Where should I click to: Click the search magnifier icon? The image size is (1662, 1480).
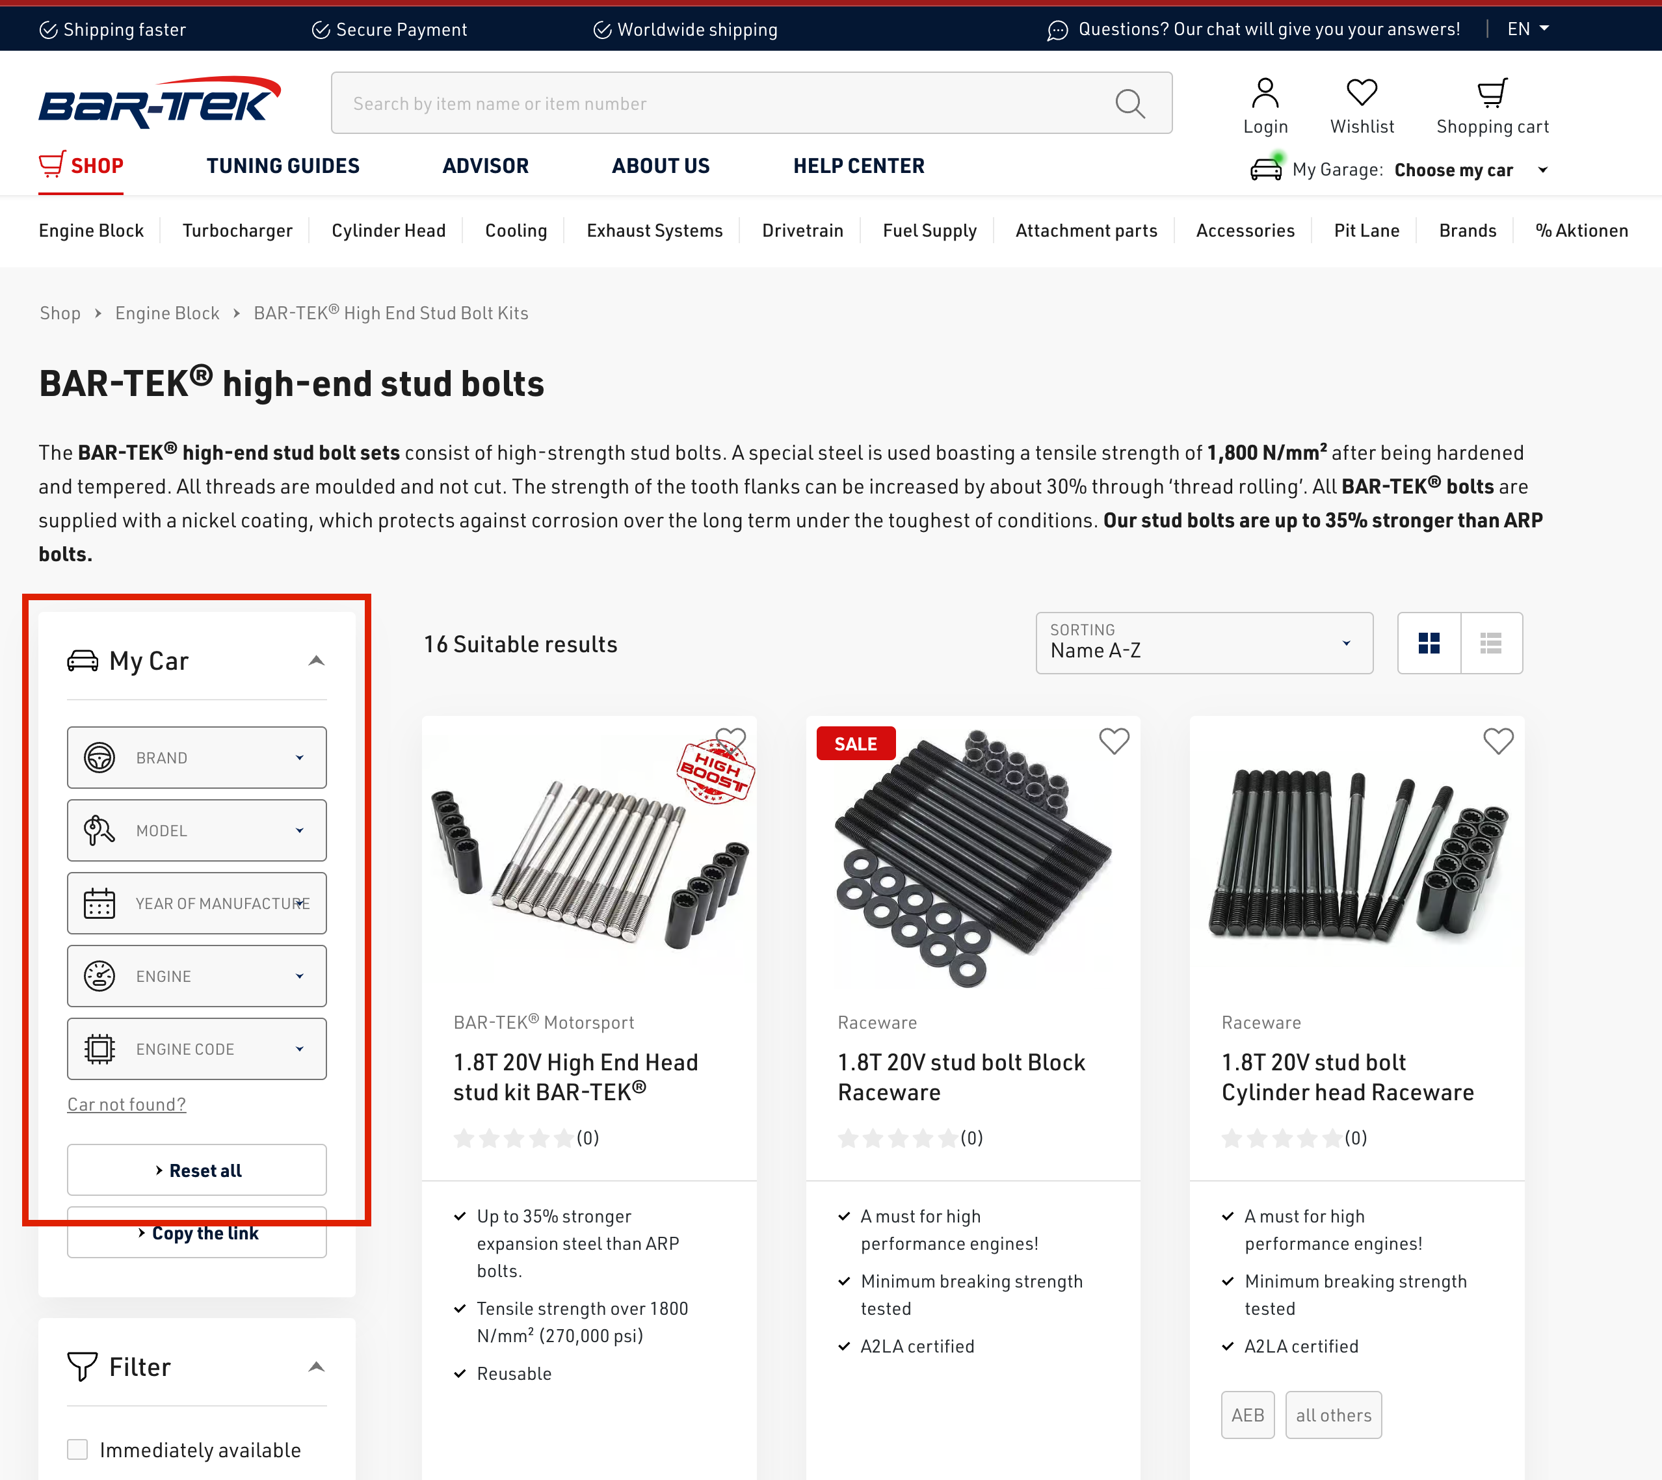point(1129,103)
